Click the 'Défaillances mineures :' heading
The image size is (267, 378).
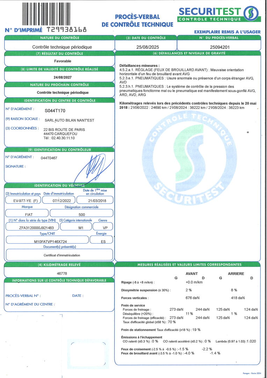139,65
